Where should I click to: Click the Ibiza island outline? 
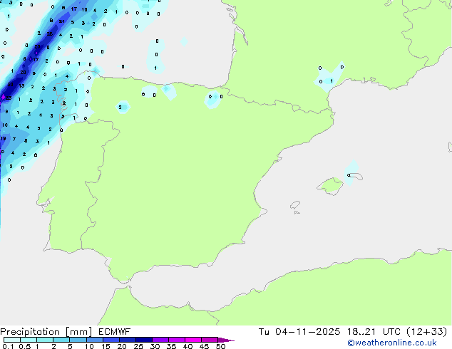point(295,205)
